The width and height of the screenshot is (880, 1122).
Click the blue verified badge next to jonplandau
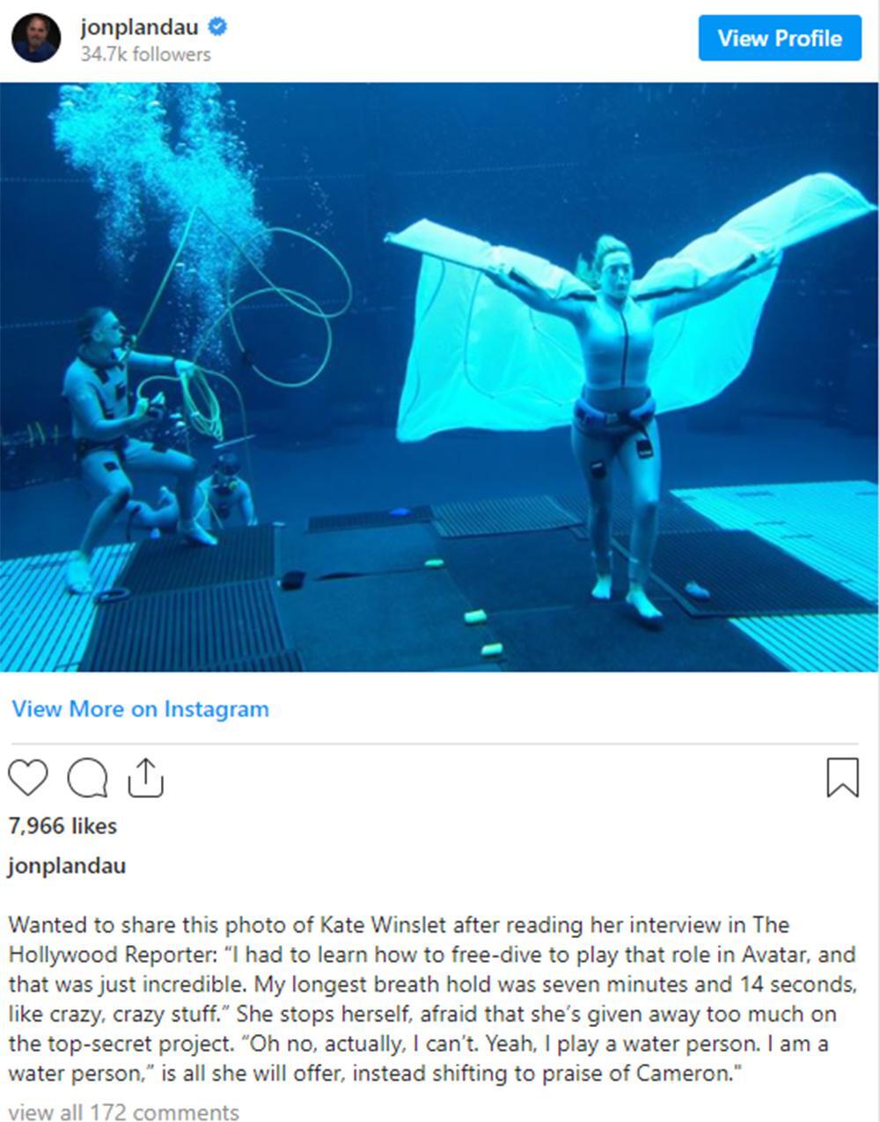pos(217,27)
